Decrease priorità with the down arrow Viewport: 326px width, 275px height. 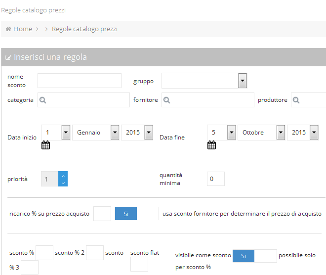coord(63,183)
